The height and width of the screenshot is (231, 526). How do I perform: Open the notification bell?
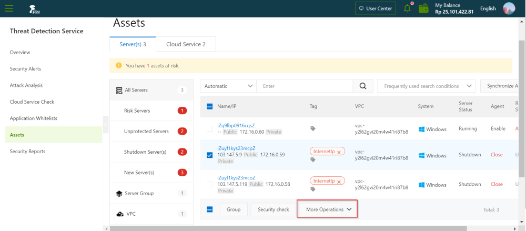(408, 8)
